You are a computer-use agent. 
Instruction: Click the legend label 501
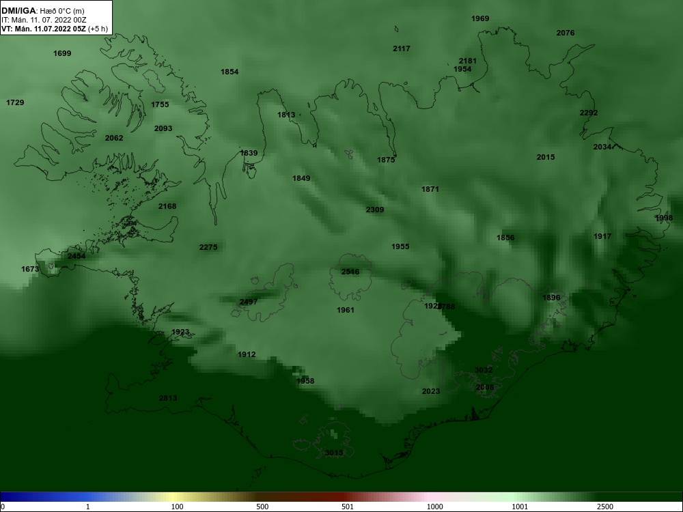[x=348, y=507]
